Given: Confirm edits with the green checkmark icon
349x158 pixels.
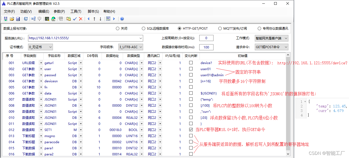Looking at the screenshot, I should coord(75,19).
